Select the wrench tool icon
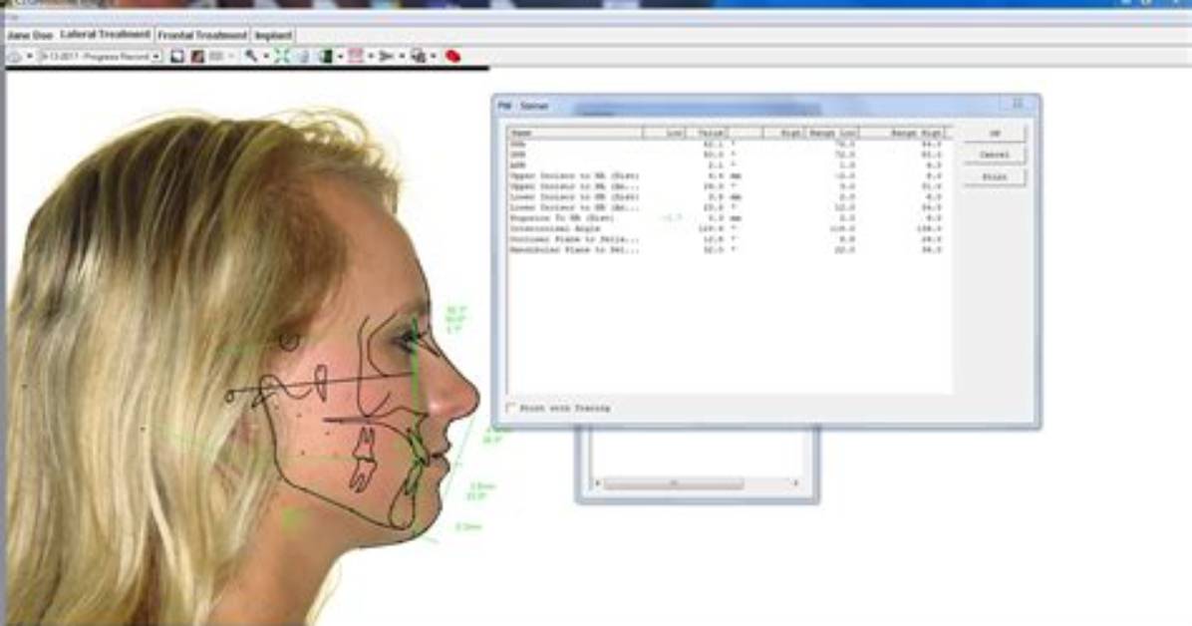Screen dimensions: 1192x626 tap(251, 56)
